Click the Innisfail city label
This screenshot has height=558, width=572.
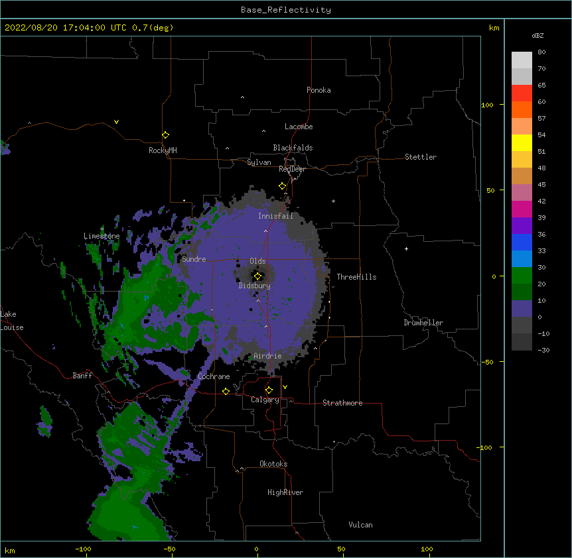tap(275, 216)
